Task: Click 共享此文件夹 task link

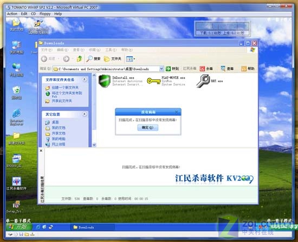Action: [x=59, y=101]
